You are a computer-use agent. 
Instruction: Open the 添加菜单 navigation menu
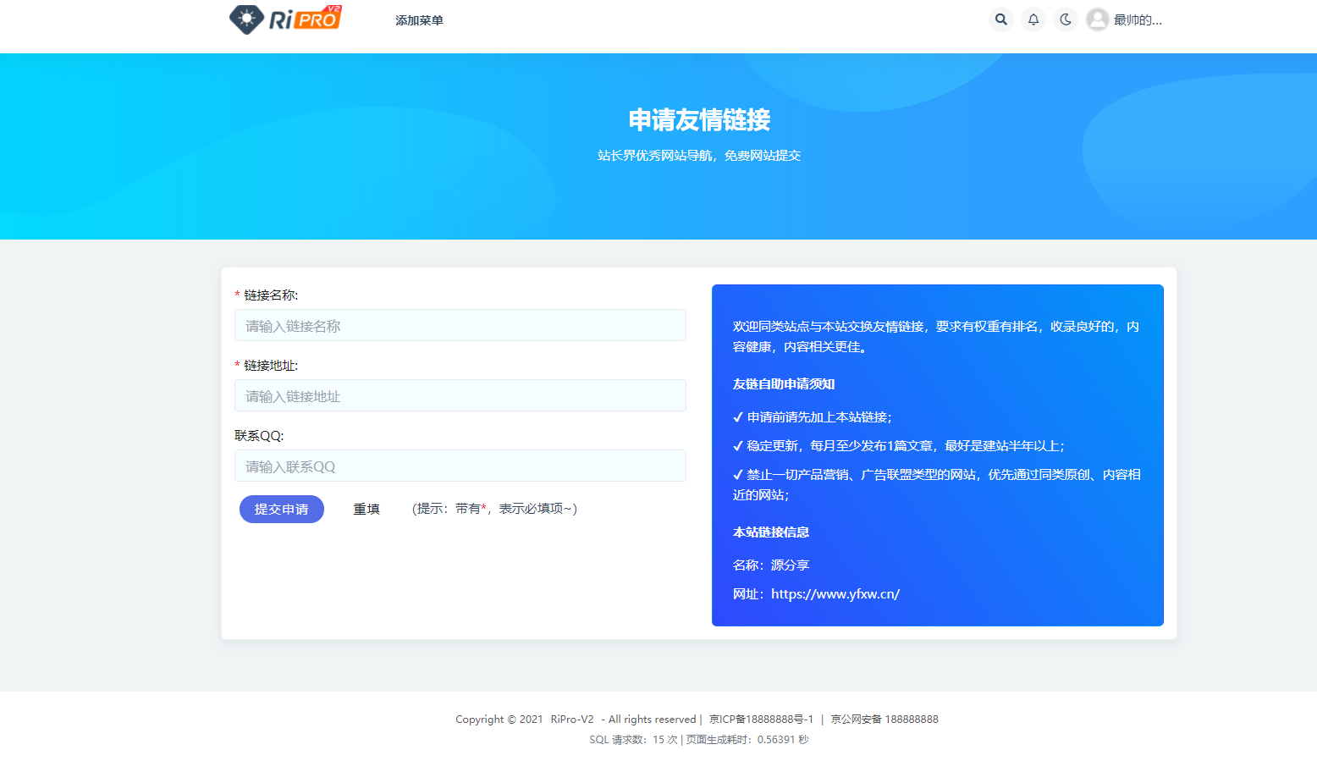(419, 19)
